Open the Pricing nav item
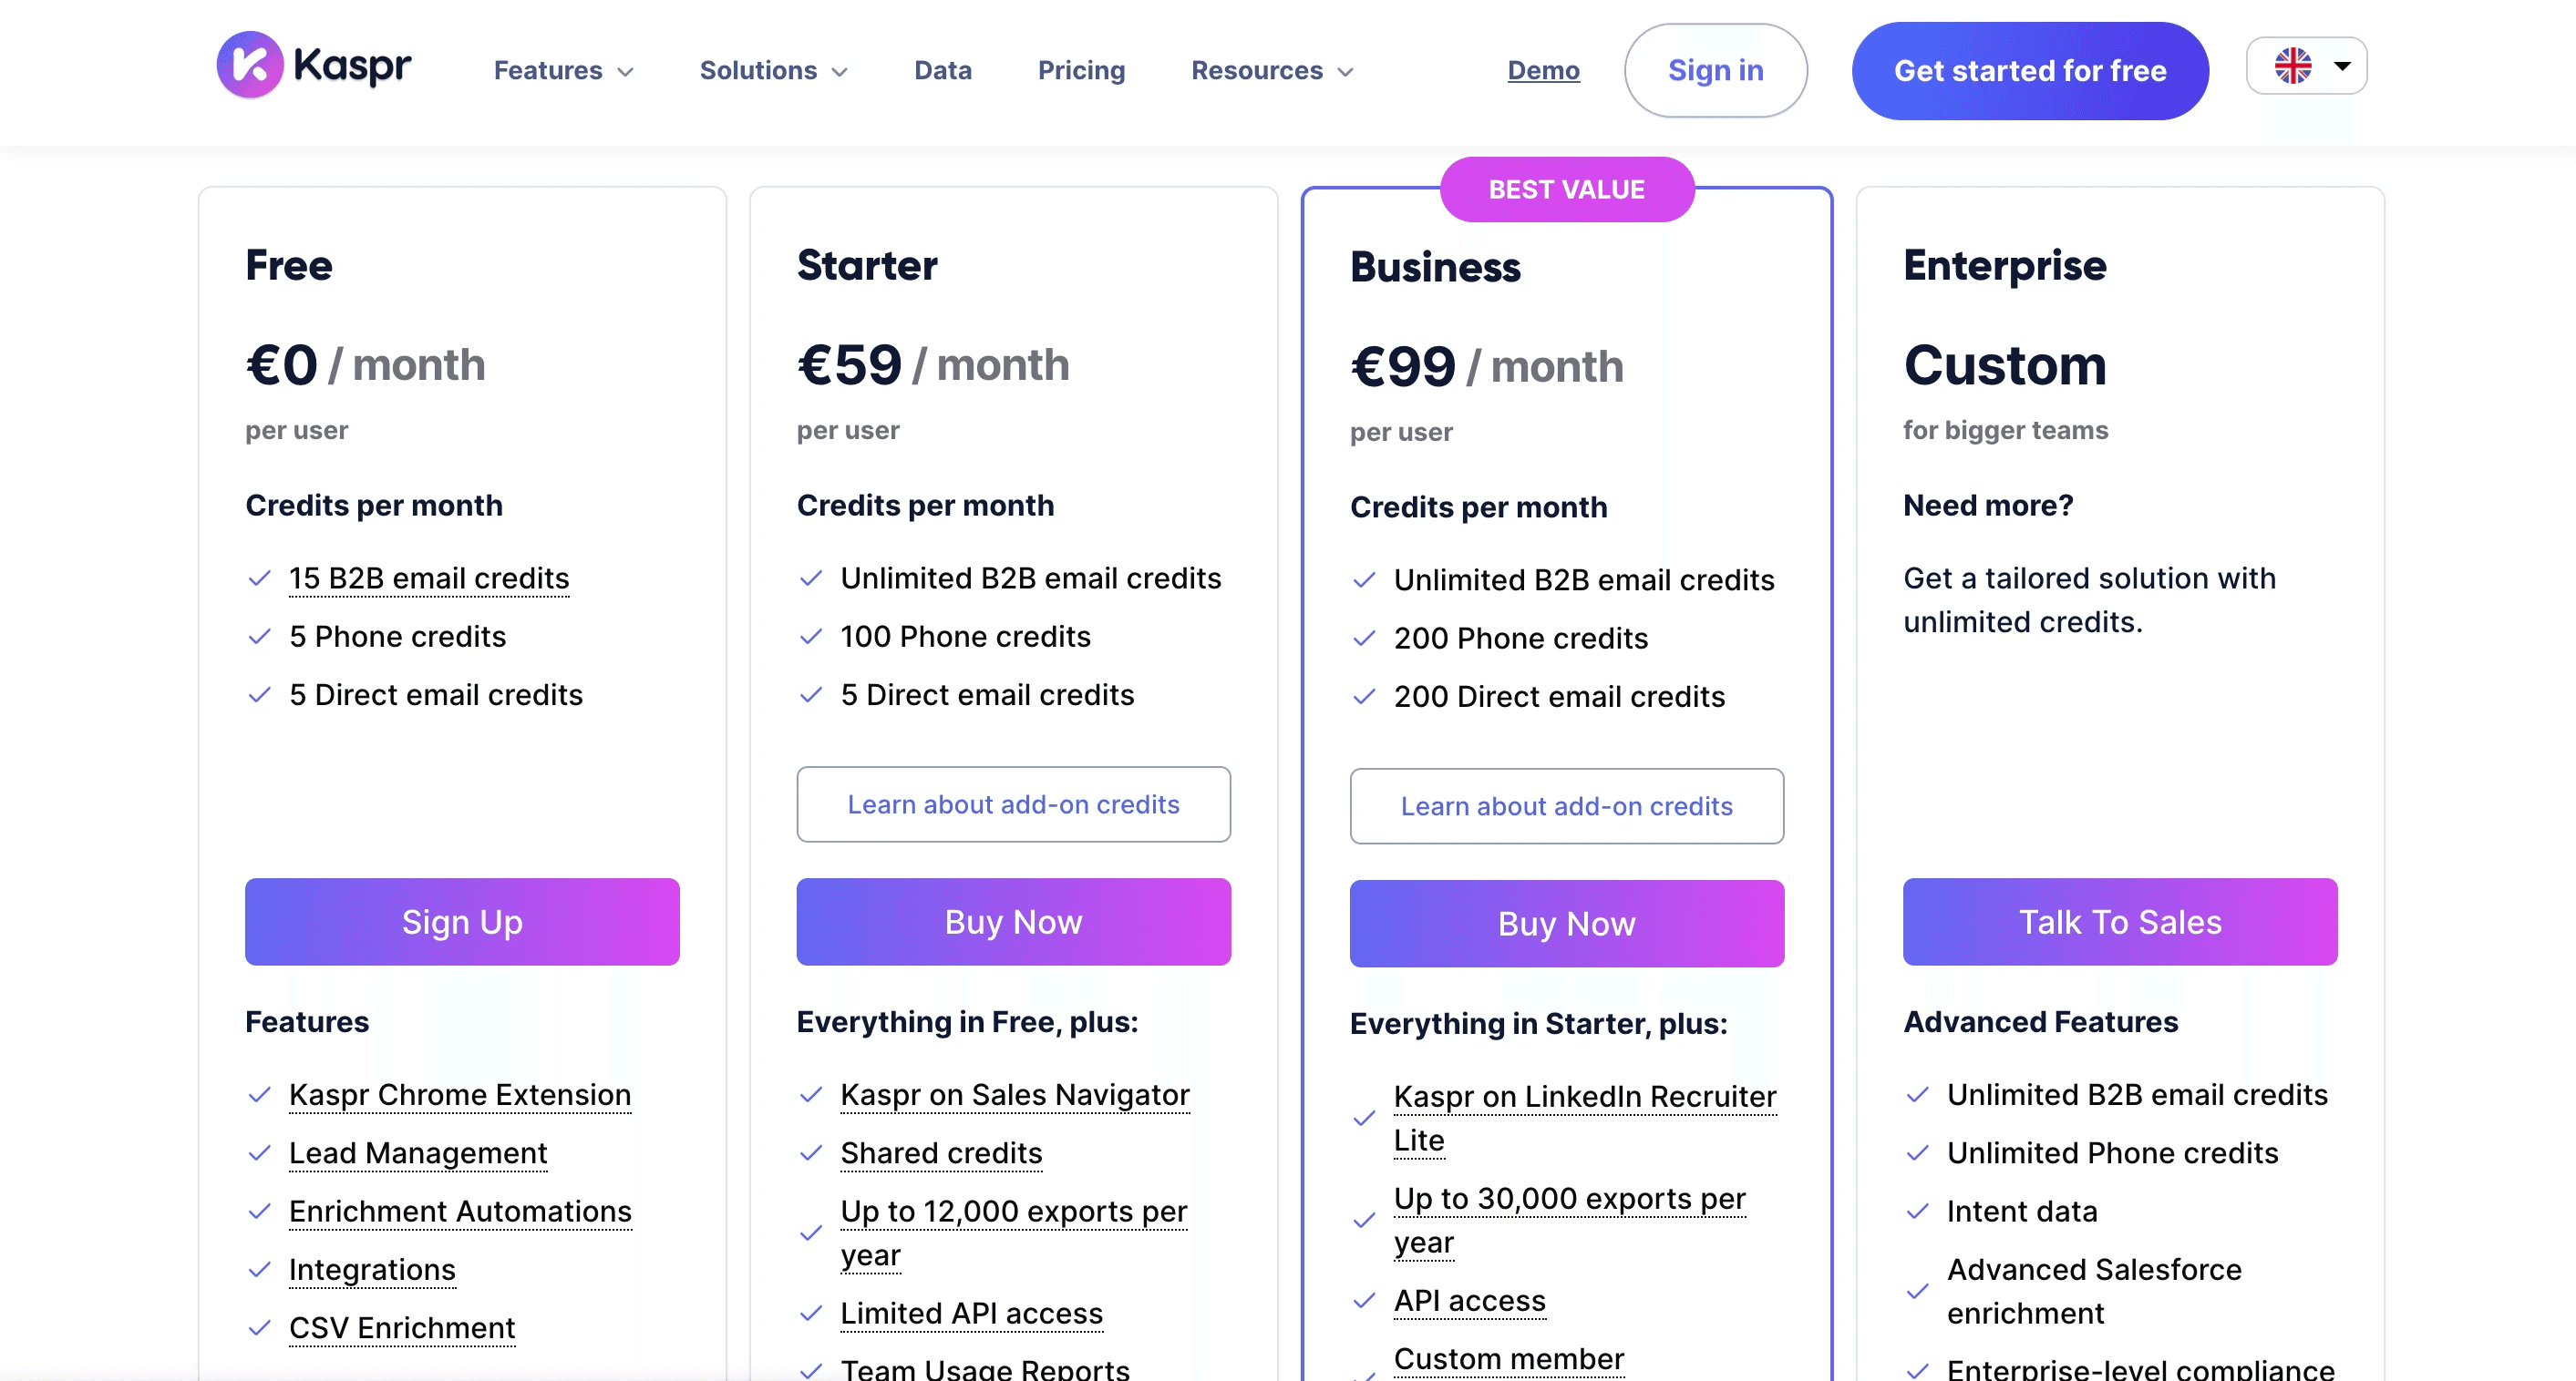This screenshot has width=2576, height=1381. [x=1081, y=71]
